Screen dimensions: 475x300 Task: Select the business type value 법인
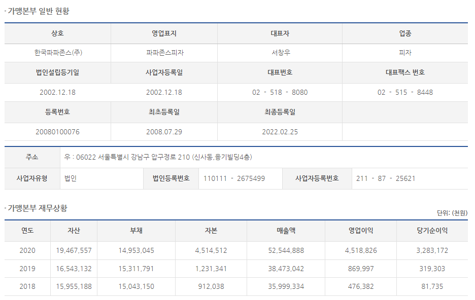click(x=71, y=178)
